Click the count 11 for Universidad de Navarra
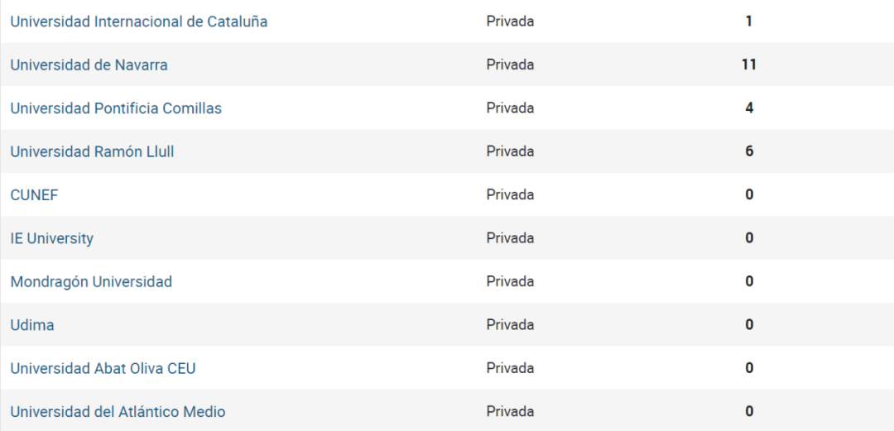894x431 pixels. [x=749, y=65]
